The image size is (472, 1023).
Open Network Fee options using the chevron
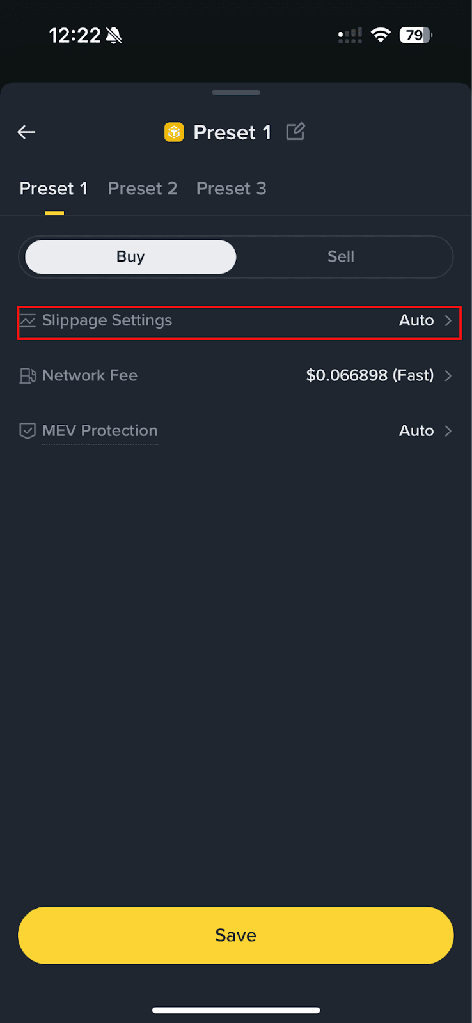pos(448,376)
